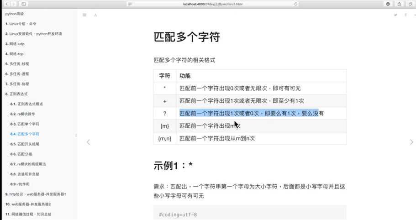Open chapter 6 多任务-进程
Screen dimensions: 416x220
pyautogui.click(x=17, y=74)
